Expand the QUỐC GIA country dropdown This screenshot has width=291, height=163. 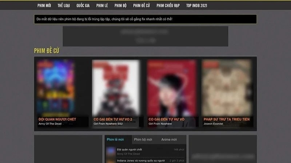point(83,5)
